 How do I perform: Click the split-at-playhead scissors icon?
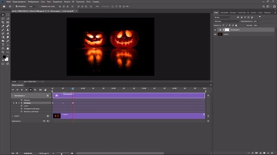pyautogui.click(x=40, y=90)
